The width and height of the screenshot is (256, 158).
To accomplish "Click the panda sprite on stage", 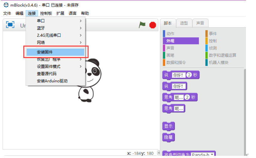I will pos(90,80).
